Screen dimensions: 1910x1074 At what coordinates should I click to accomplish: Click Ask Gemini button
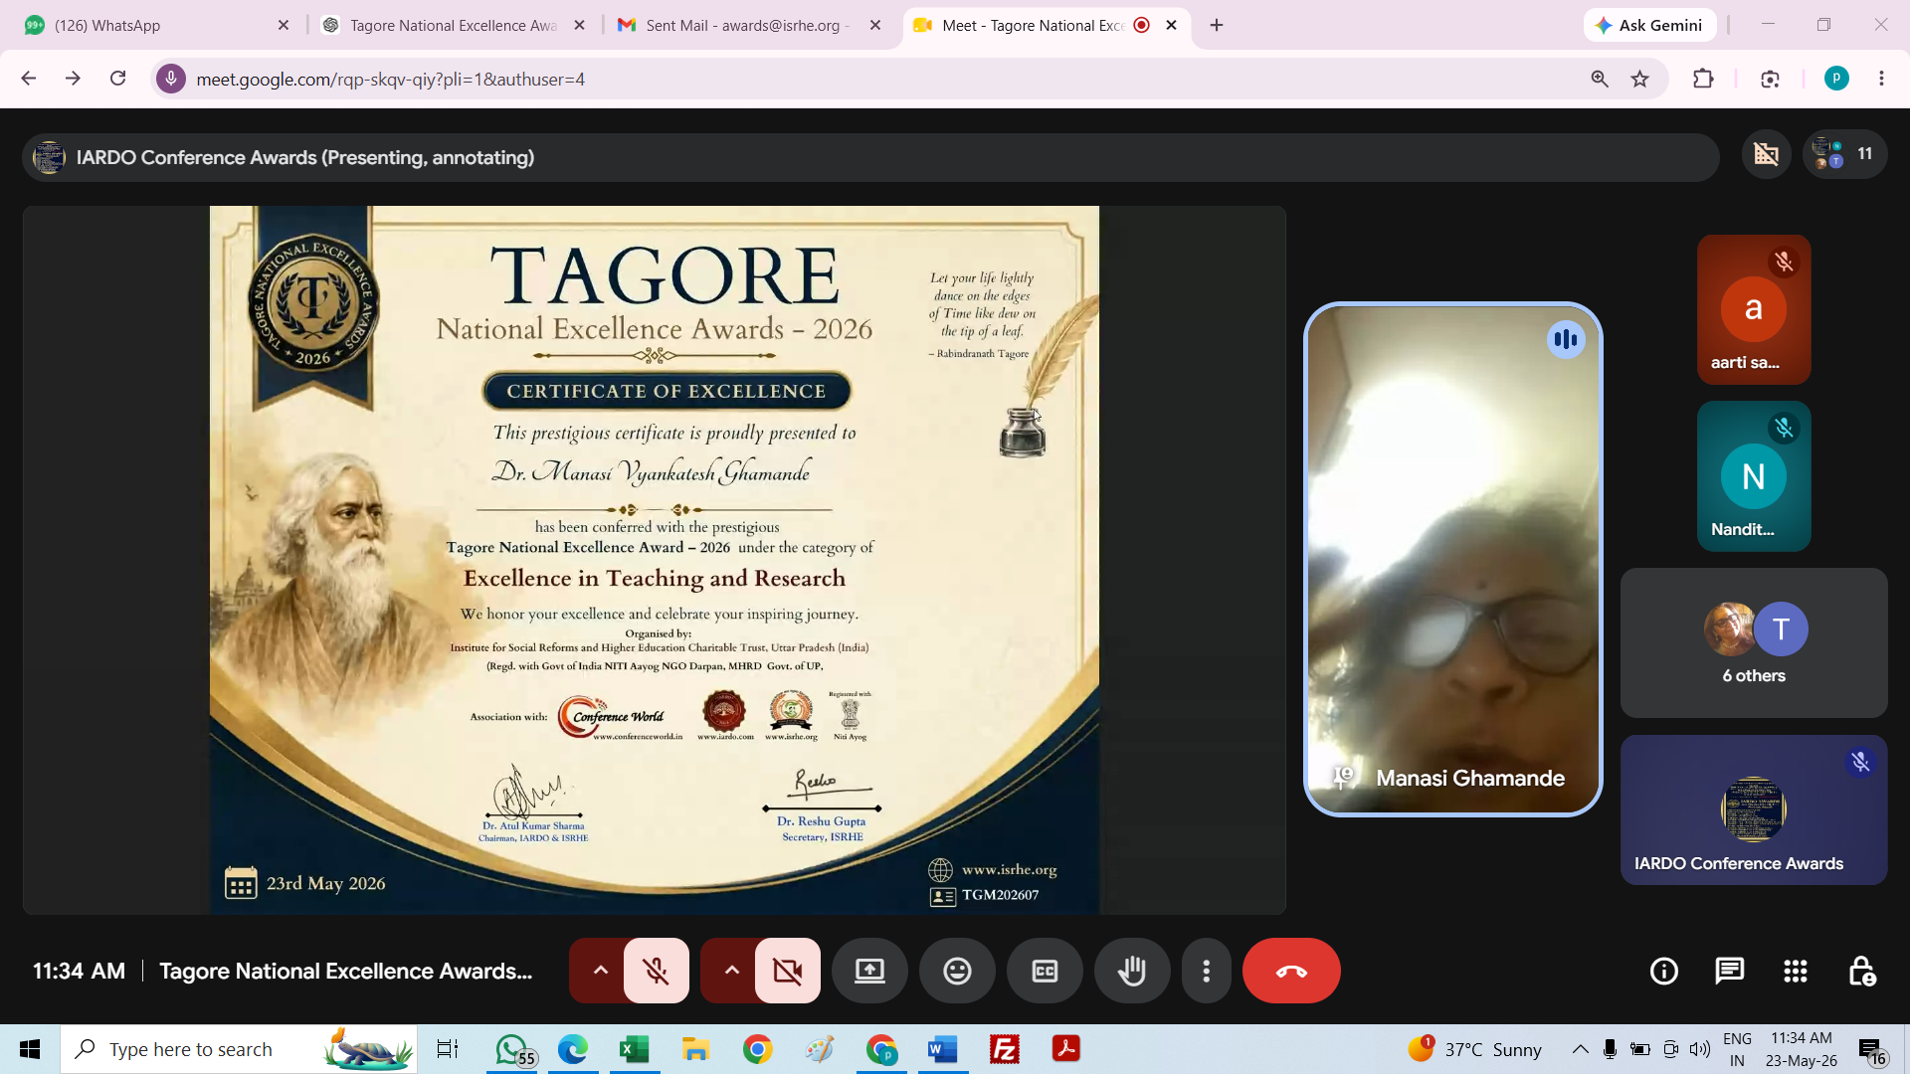pyautogui.click(x=1649, y=25)
